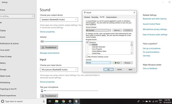Click the microphone Troubleshoot button
Image resolution: width=172 pixels, height=104 pixels.
point(49,96)
